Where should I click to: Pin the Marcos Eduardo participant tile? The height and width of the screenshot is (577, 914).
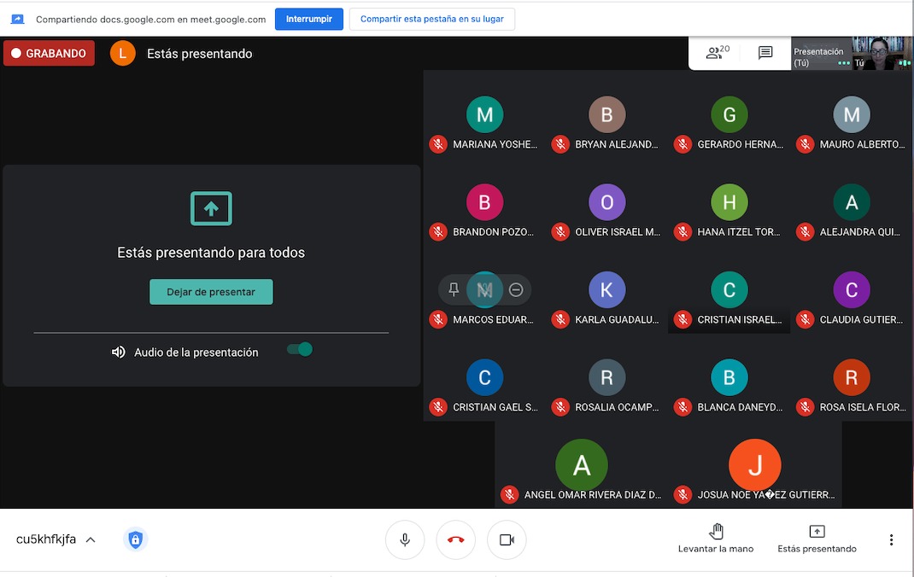coord(454,290)
